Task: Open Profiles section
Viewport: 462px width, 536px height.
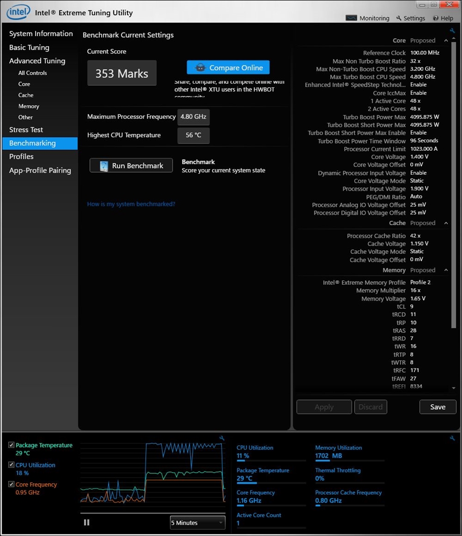Action: [x=21, y=157]
